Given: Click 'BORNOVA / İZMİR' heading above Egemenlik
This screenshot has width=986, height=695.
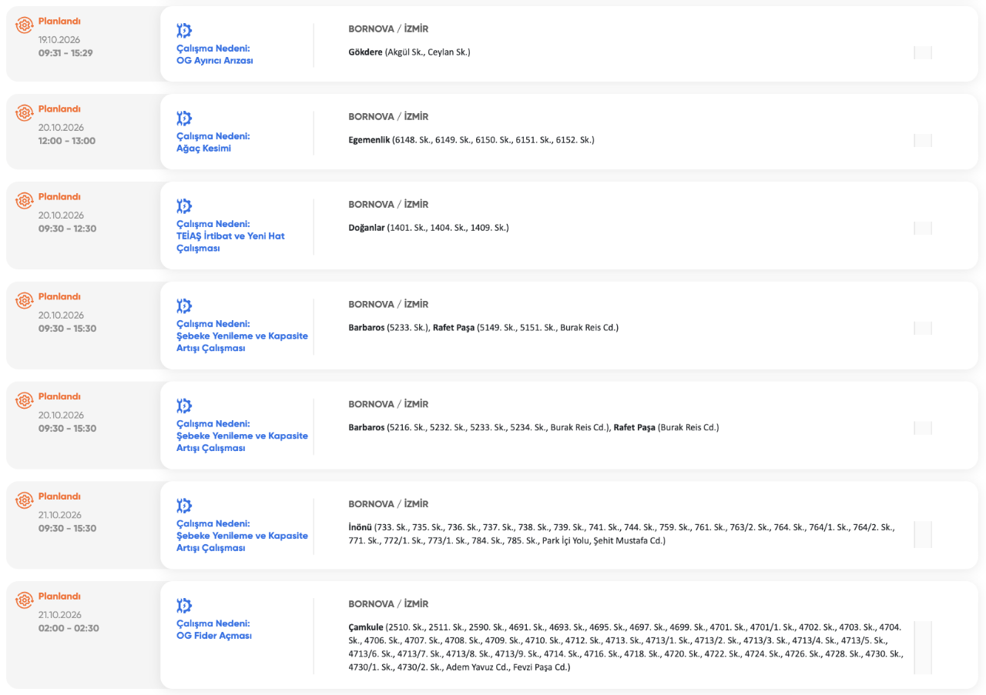Looking at the screenshot, I should coord(388,117).
